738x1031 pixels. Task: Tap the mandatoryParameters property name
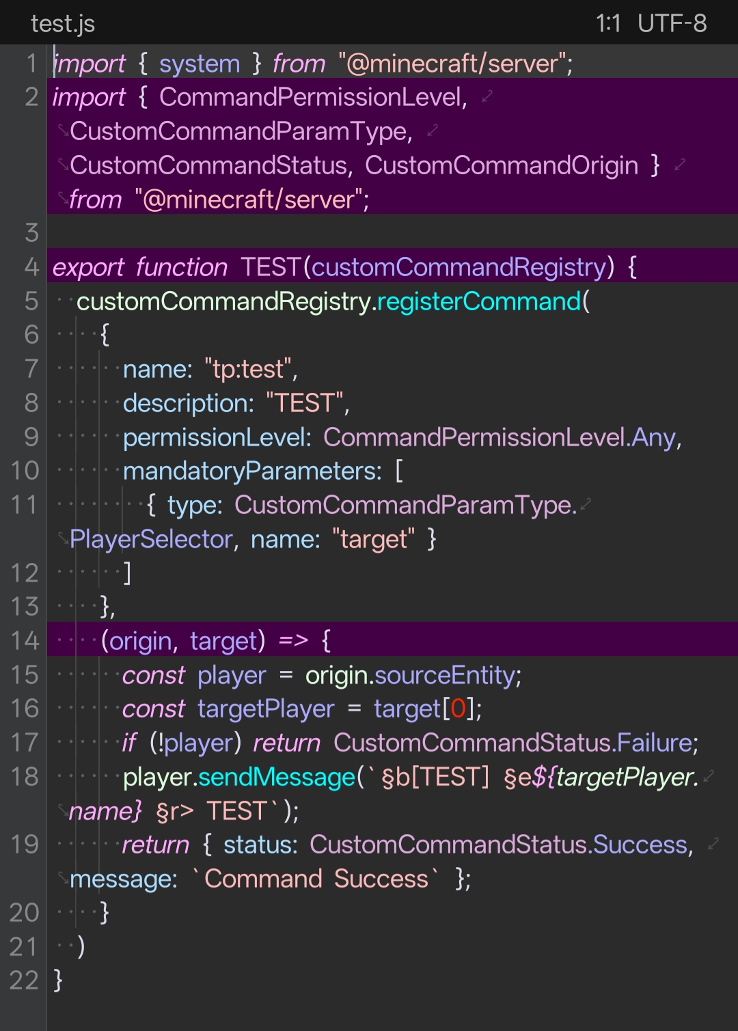251,471
